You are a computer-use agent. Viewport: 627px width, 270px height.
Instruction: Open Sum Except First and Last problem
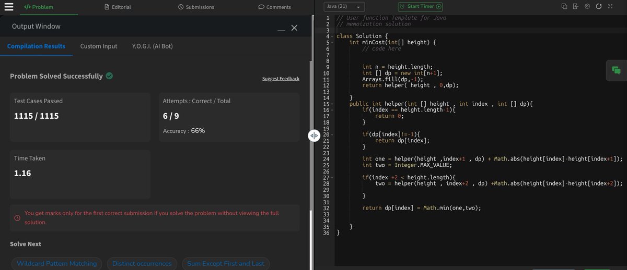[226, 264]
